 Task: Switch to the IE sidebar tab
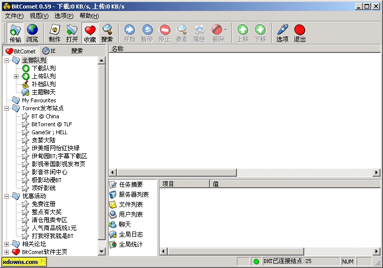pos(49,51)
